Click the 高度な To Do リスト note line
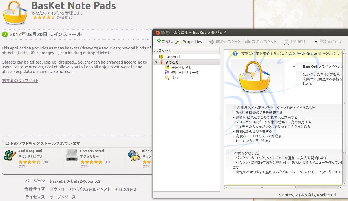 [259, 136]
